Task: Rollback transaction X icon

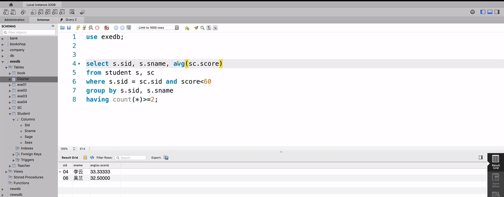Action: [122, 28]
